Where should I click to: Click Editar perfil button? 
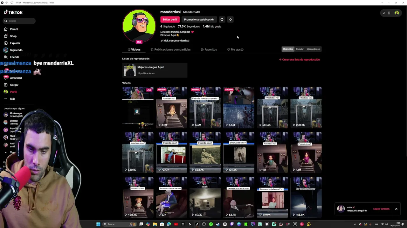point(170,20)
